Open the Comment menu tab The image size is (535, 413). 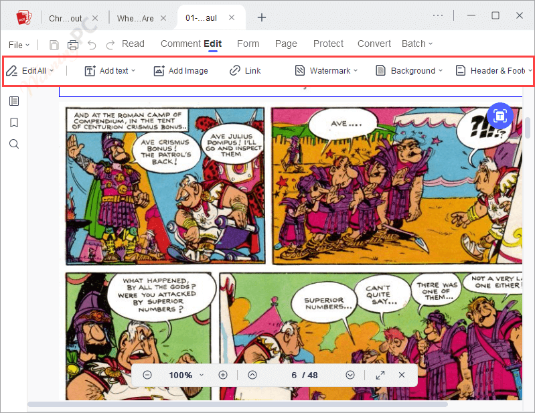tap(181, 44)
